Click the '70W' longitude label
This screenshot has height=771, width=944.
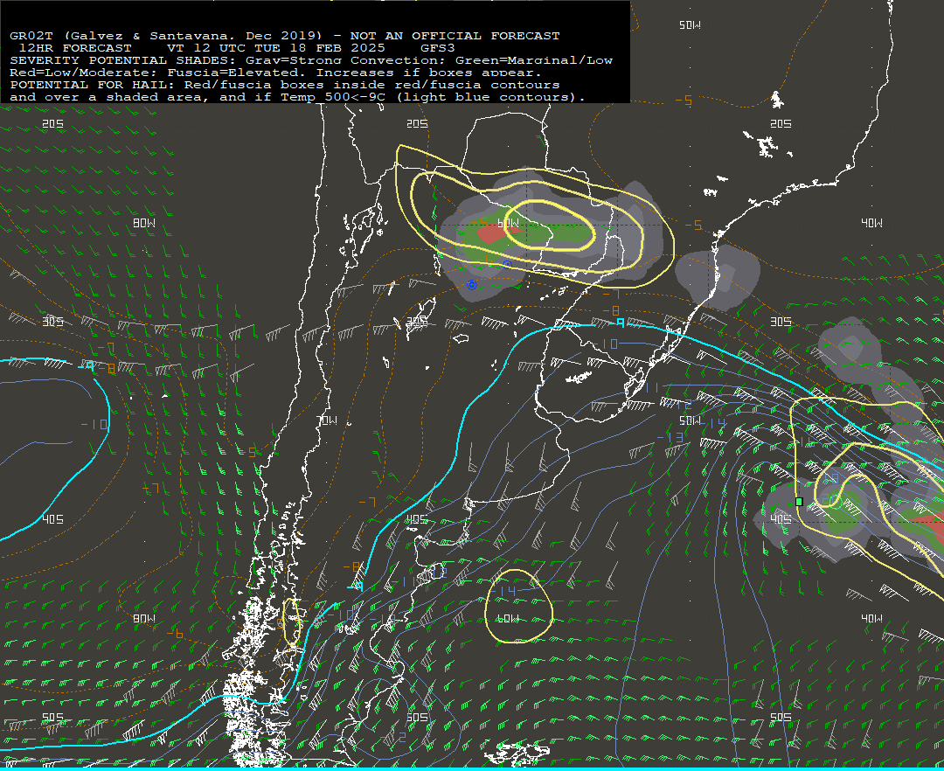click(327, 420)
